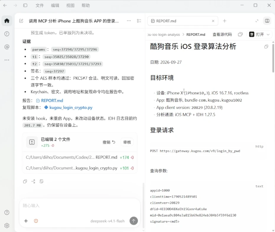Start a new chat with the edit icon
The height and width of the screenshot is (232, 275).
click(21, 21)
